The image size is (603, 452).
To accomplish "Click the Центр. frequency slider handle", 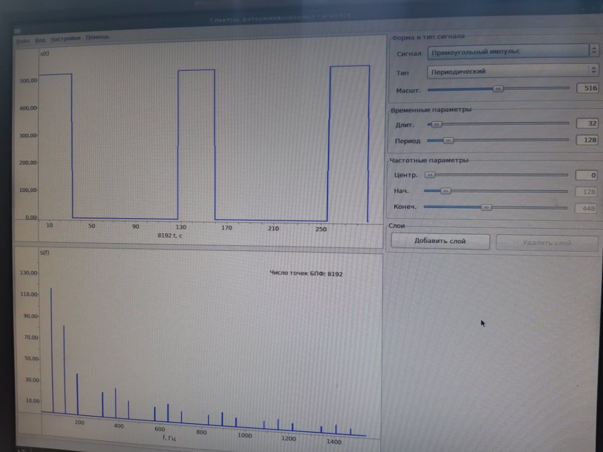I will pyautogui.click(x=429, y=175).
